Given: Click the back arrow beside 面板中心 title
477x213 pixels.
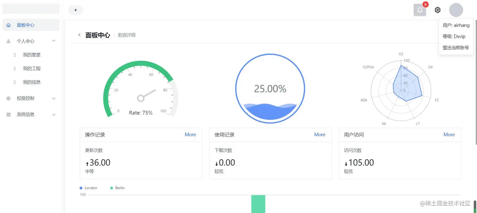Looking at the screenshot, I should tap(79, 35).
